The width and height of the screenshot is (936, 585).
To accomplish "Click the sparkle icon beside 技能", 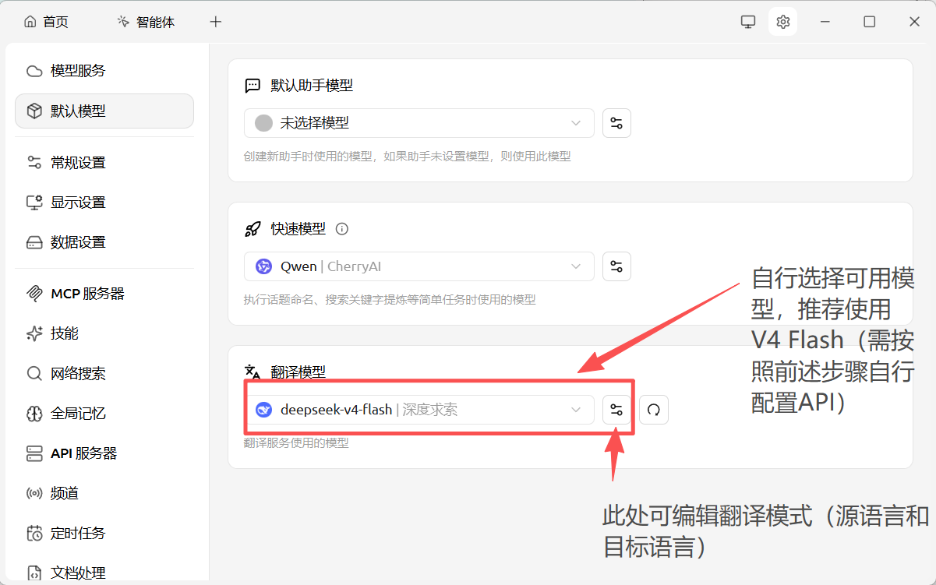I will (34, 333).
